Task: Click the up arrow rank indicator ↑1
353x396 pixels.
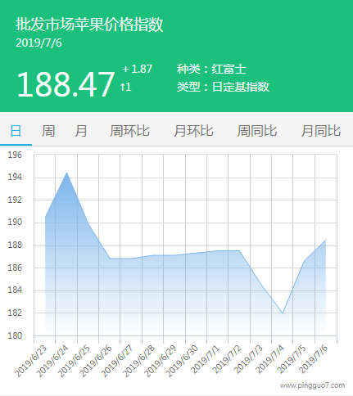Action: click(x=126, y=88)
